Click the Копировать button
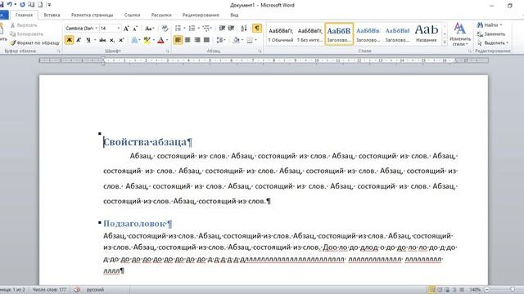Screen dimensions: 524x294 26,34
